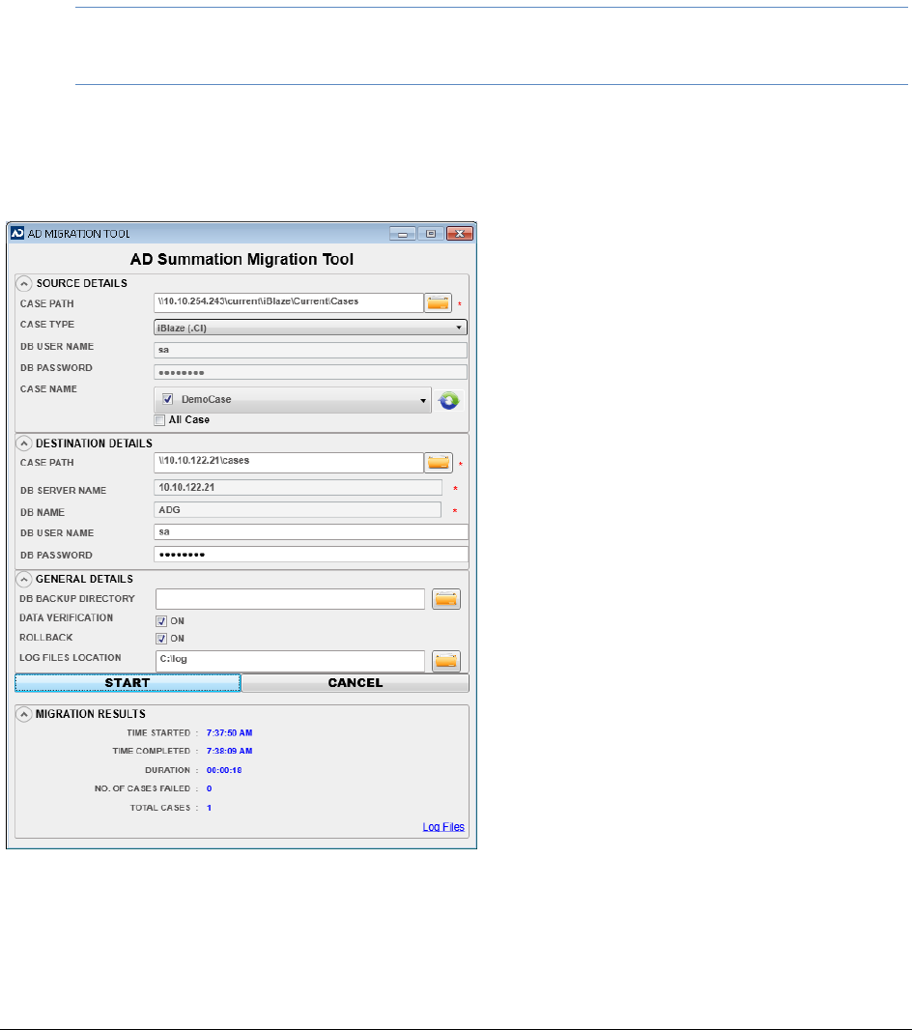
Task: Collapse the General Details section
Action: [23, 580]
